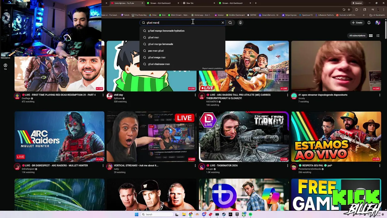Open the CouRage channel name

(26, 98)
